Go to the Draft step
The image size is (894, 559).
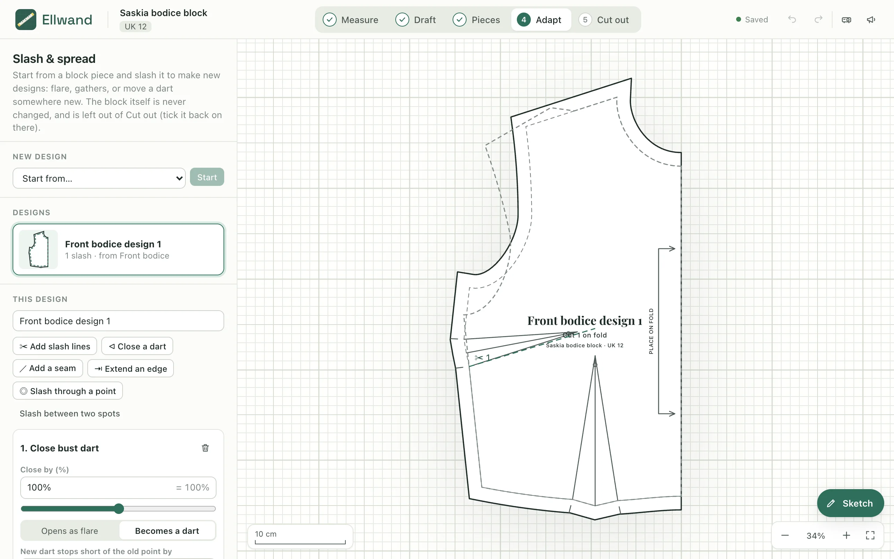point(415,20)
